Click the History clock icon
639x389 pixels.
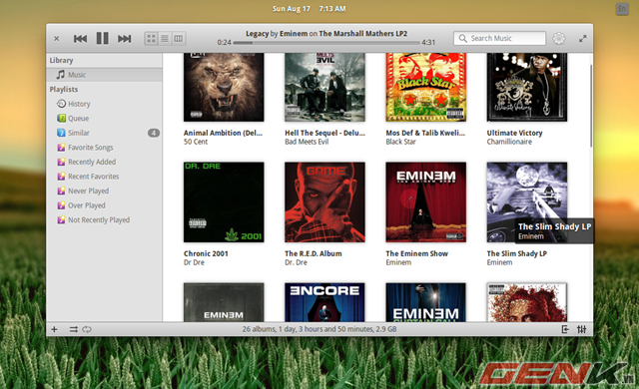(x=61, y=104)
